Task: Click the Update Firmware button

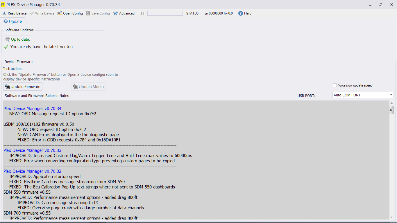Action: click(23, 87)
